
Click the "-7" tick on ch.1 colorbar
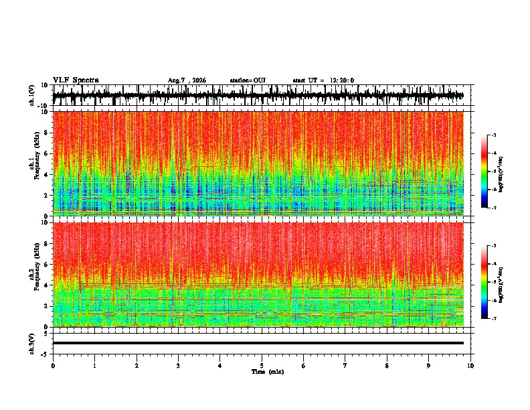493,208
